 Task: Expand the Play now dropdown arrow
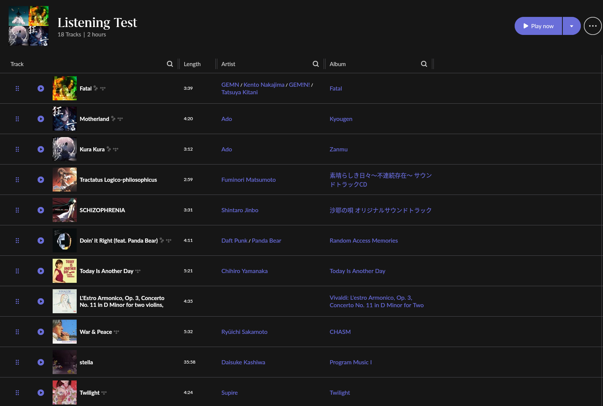[x=572, y=26]
